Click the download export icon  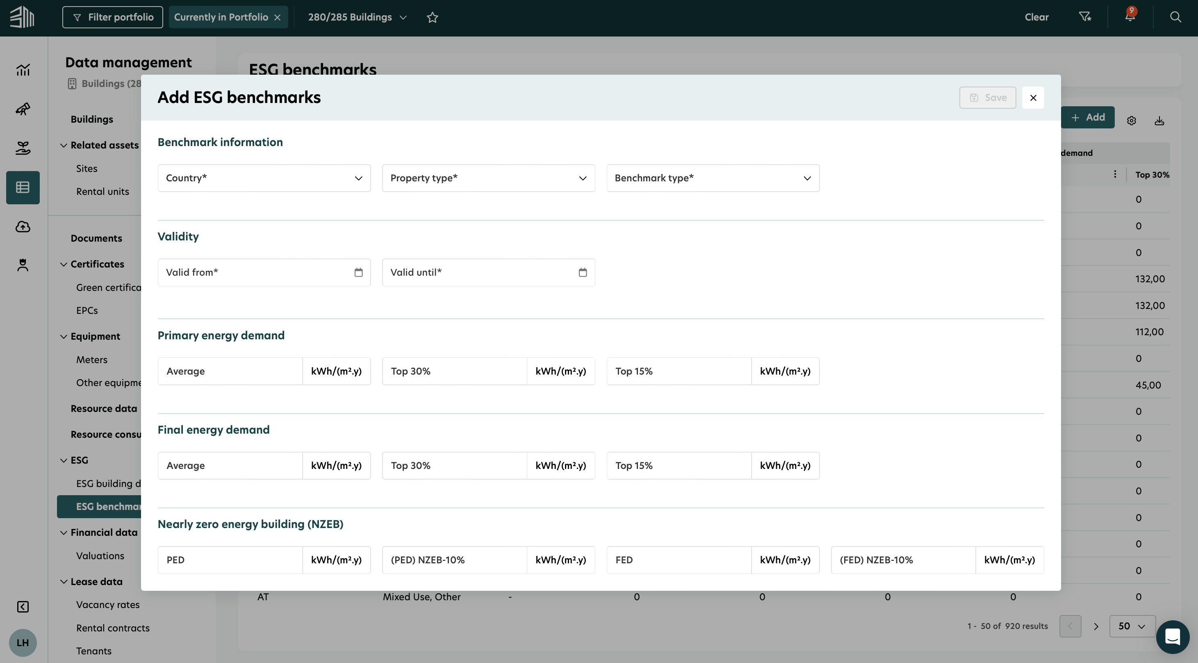point(1159,121)
